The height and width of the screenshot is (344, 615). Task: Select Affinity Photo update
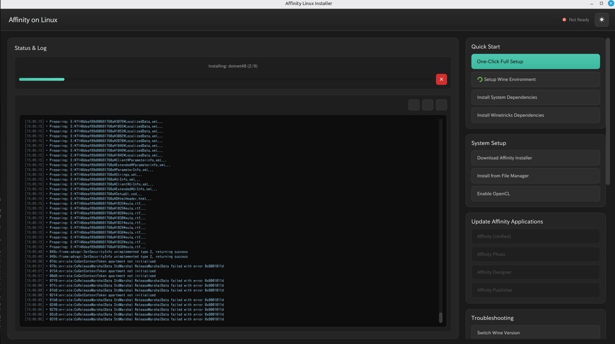point(535,255)
